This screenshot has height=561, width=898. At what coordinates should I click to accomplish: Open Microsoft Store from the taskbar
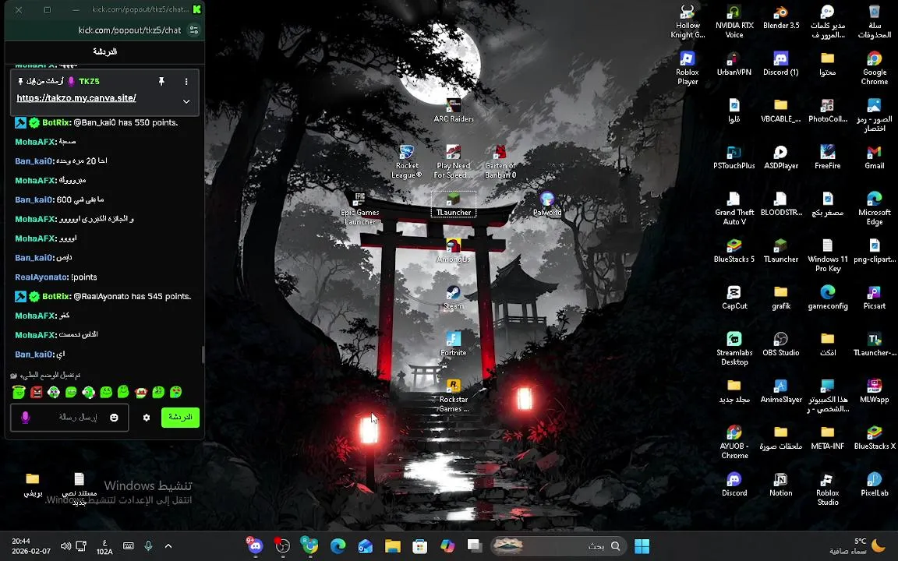(420, 546)
